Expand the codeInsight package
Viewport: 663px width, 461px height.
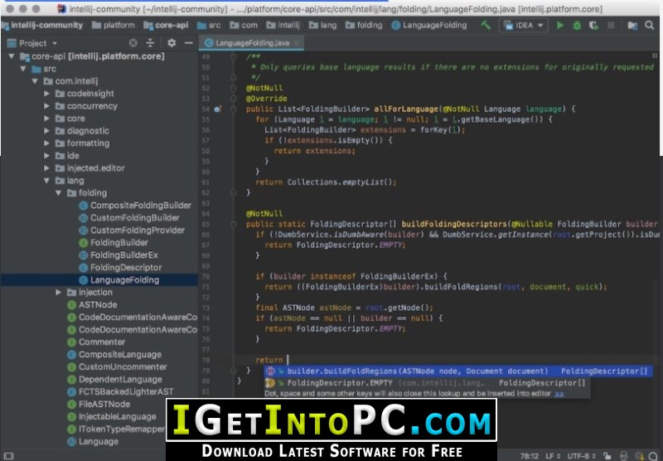tap(46, 94)
